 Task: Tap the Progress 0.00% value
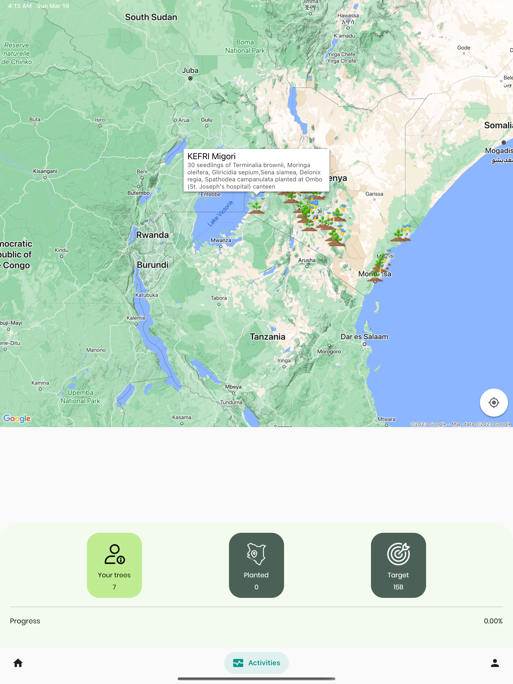click(493, 621)
